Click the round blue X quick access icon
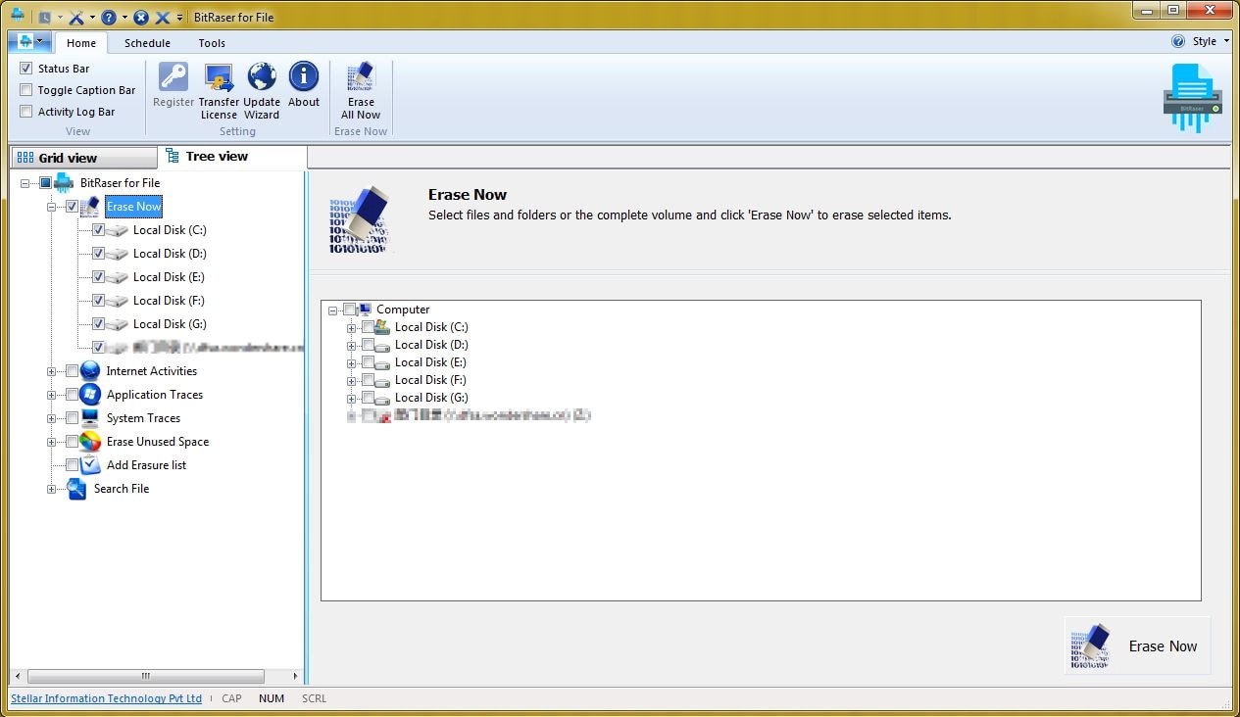Viewport: 1240px width, 717px height. 141,17
